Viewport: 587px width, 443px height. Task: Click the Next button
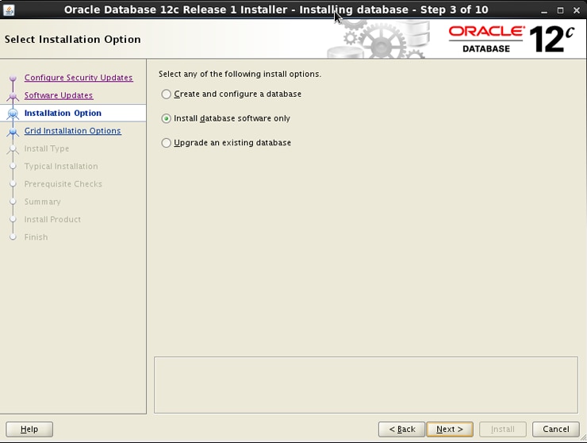pyautogui.click(x=450, y=430)
